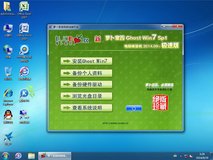Open Windows Explorer from the taskbar

(x=31, y=156)
